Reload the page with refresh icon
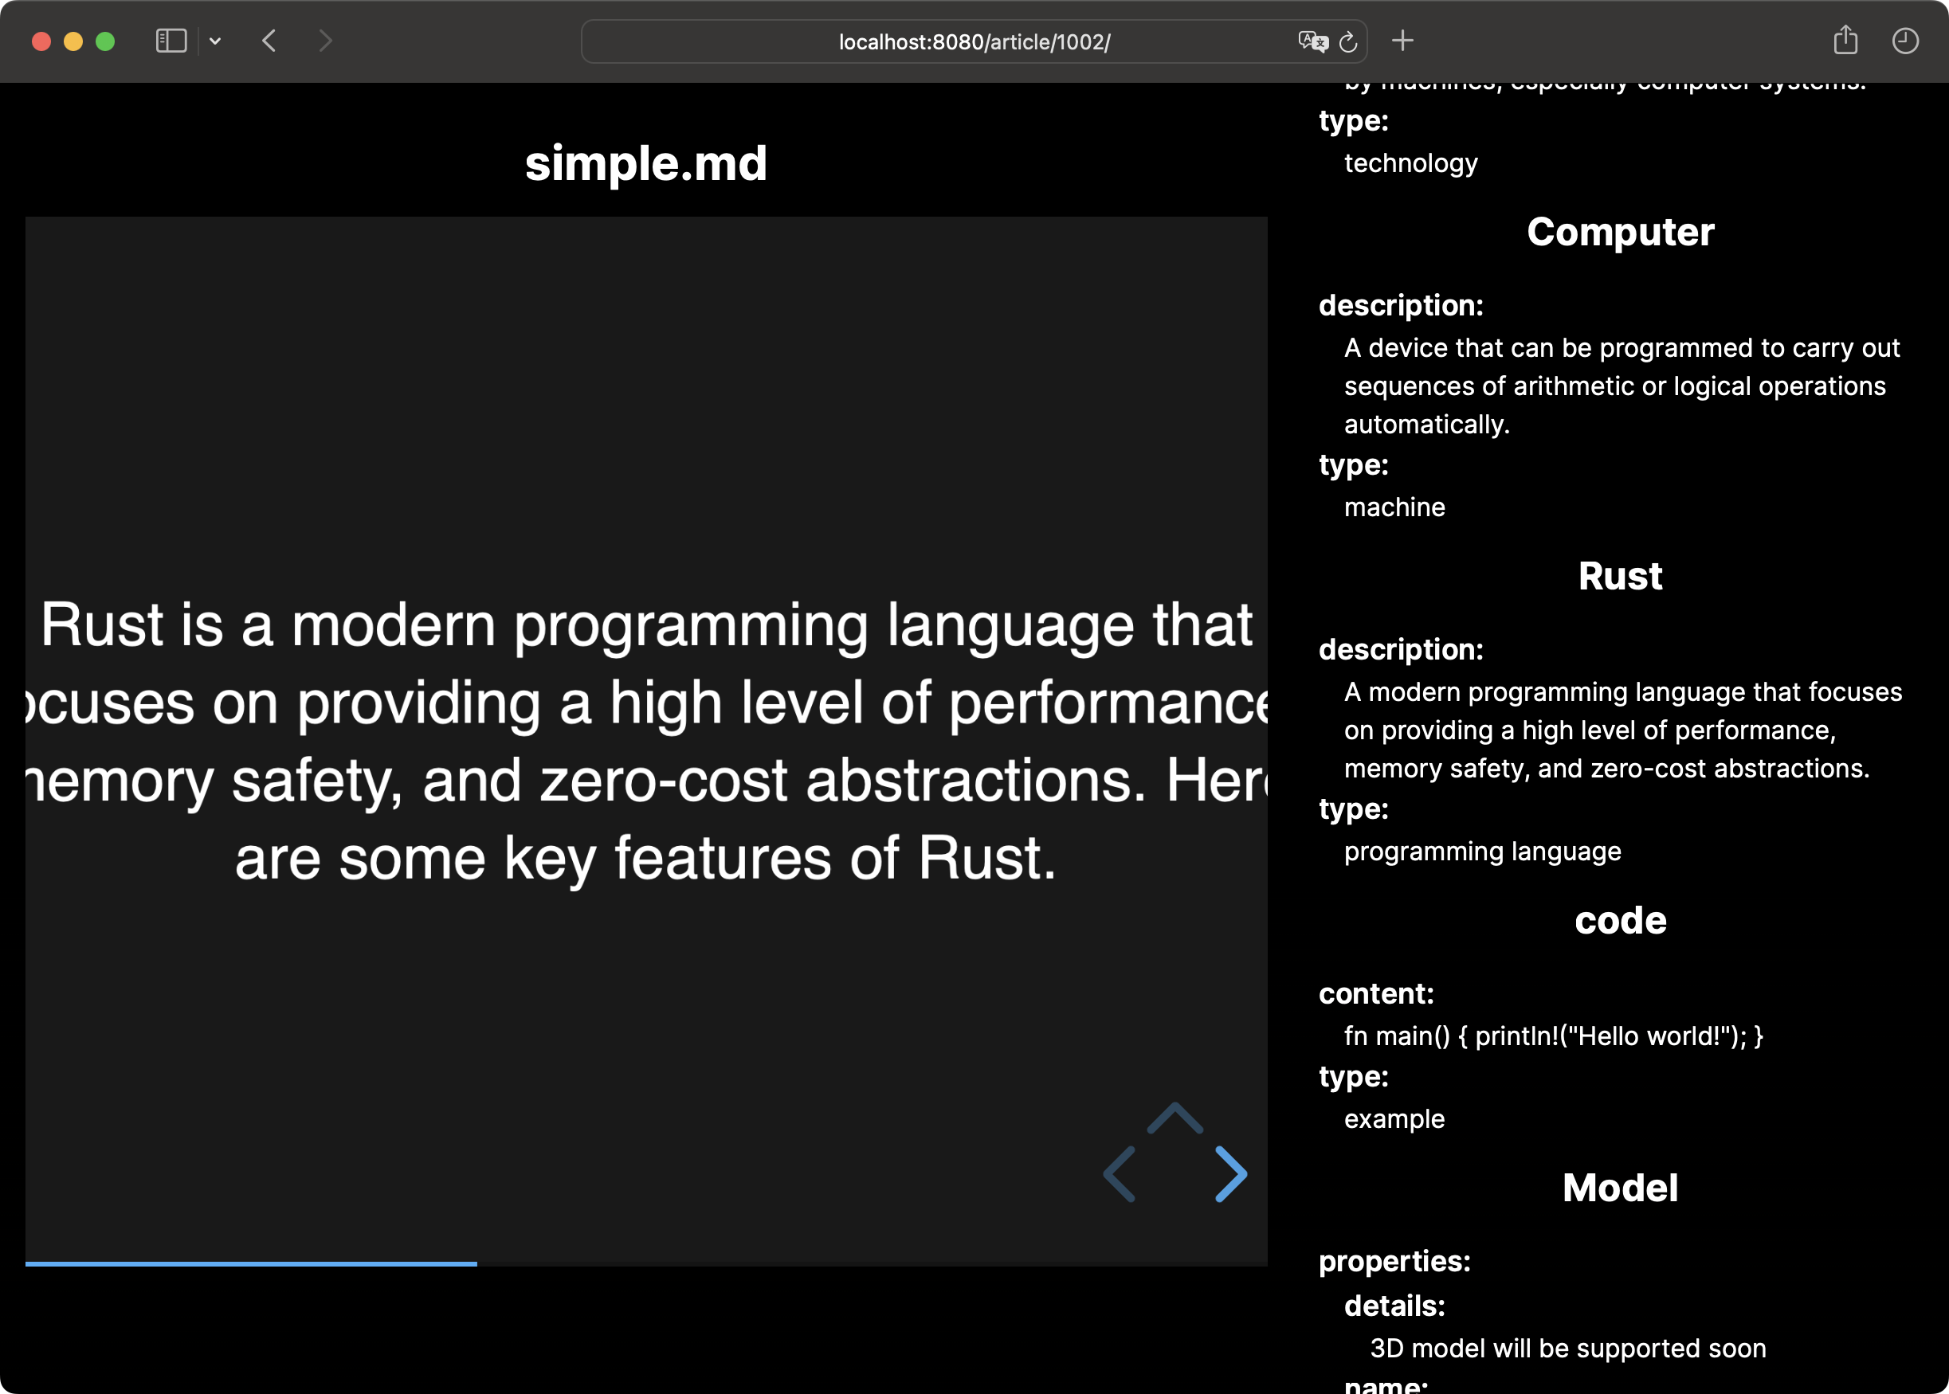 coord(1348,41)
